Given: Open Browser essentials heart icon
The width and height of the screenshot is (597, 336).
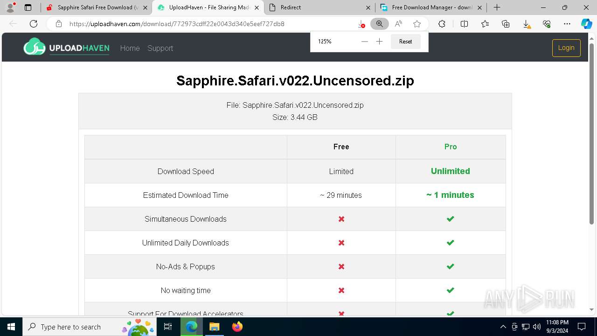Looking at the screenshot, I should pos(547,24).
